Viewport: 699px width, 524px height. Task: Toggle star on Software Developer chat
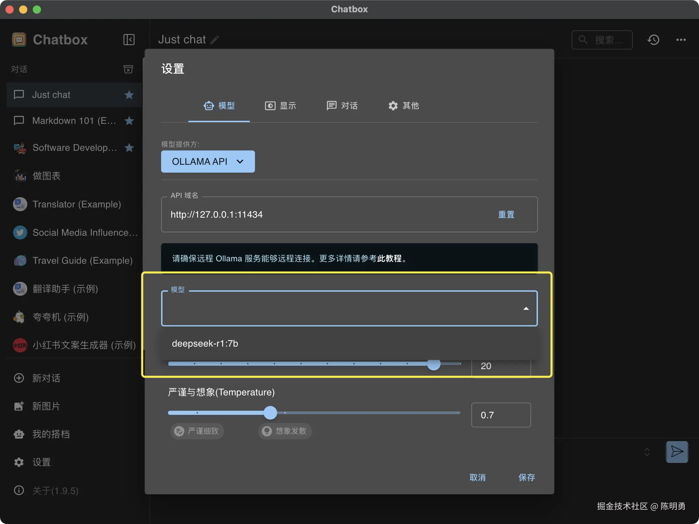coord(129,148)
